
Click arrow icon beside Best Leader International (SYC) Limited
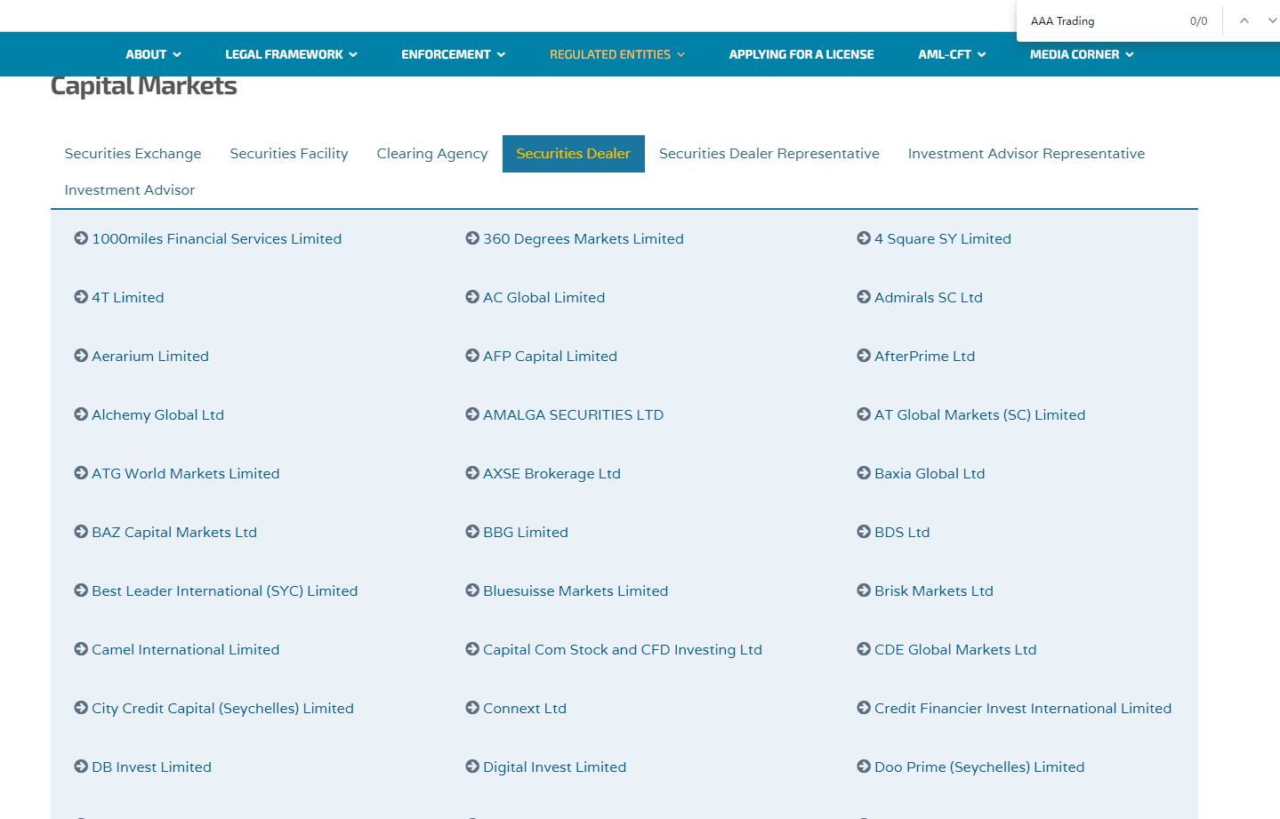pos(81,590)
